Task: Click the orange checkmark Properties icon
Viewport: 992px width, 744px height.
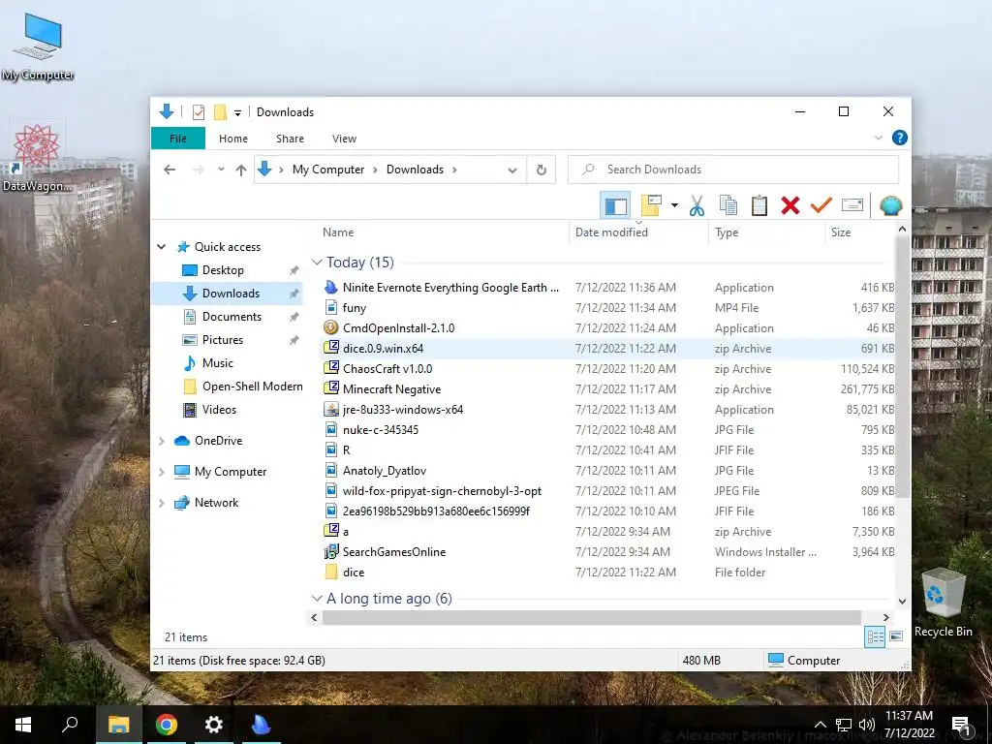Action: [821, 205]
